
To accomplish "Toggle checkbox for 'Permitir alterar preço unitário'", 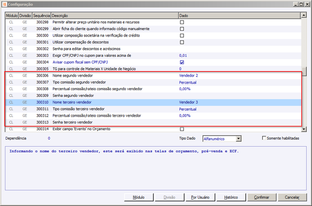I will [182, 22].
